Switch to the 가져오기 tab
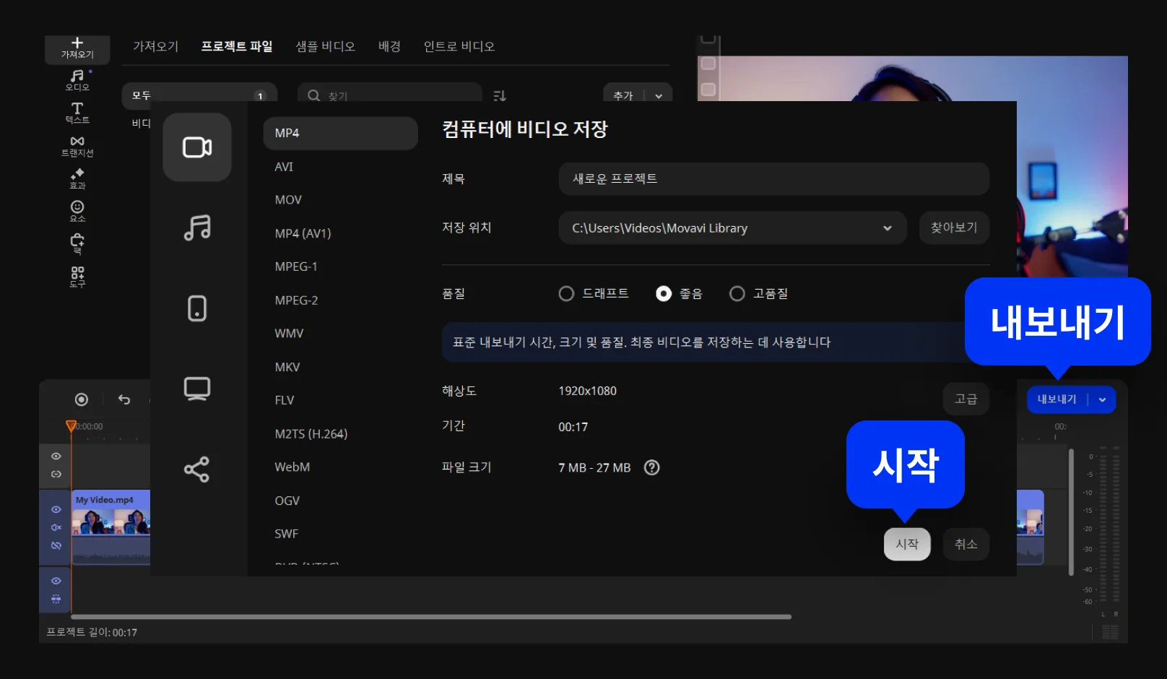Viewport: 1167px width, 679px height. [x=155, y=46]
